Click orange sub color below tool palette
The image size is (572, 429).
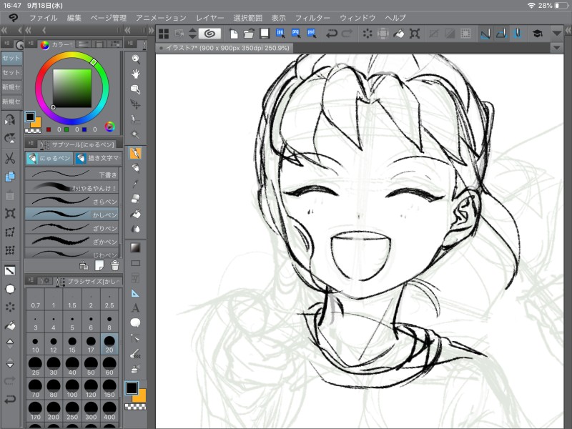tap(141, 397)
